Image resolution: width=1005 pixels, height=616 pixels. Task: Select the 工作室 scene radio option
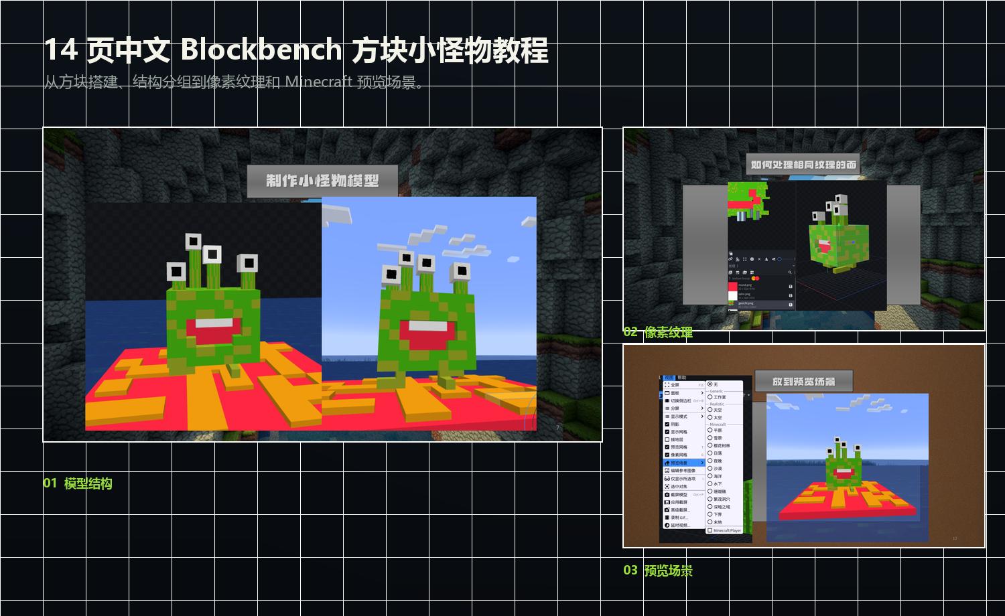[x=710, y=397]
